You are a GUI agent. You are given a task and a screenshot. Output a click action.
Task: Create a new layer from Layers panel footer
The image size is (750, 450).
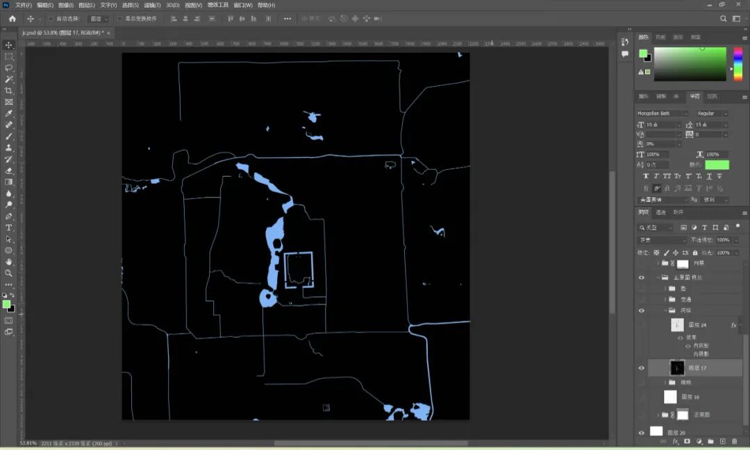(723, 442)
